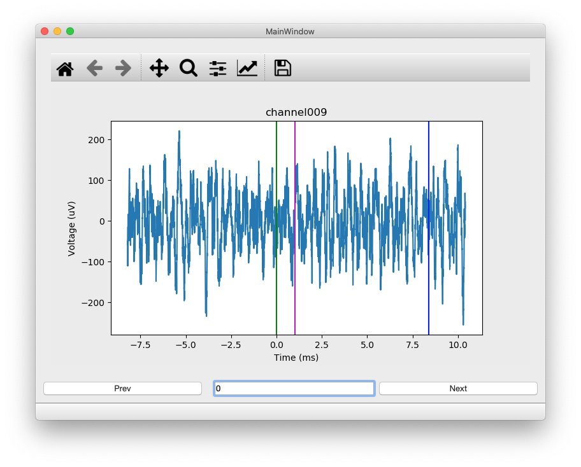Click the 200 y-axis tick label
The width and height of the screenshot is (581, 467).
tap(96, 140)
